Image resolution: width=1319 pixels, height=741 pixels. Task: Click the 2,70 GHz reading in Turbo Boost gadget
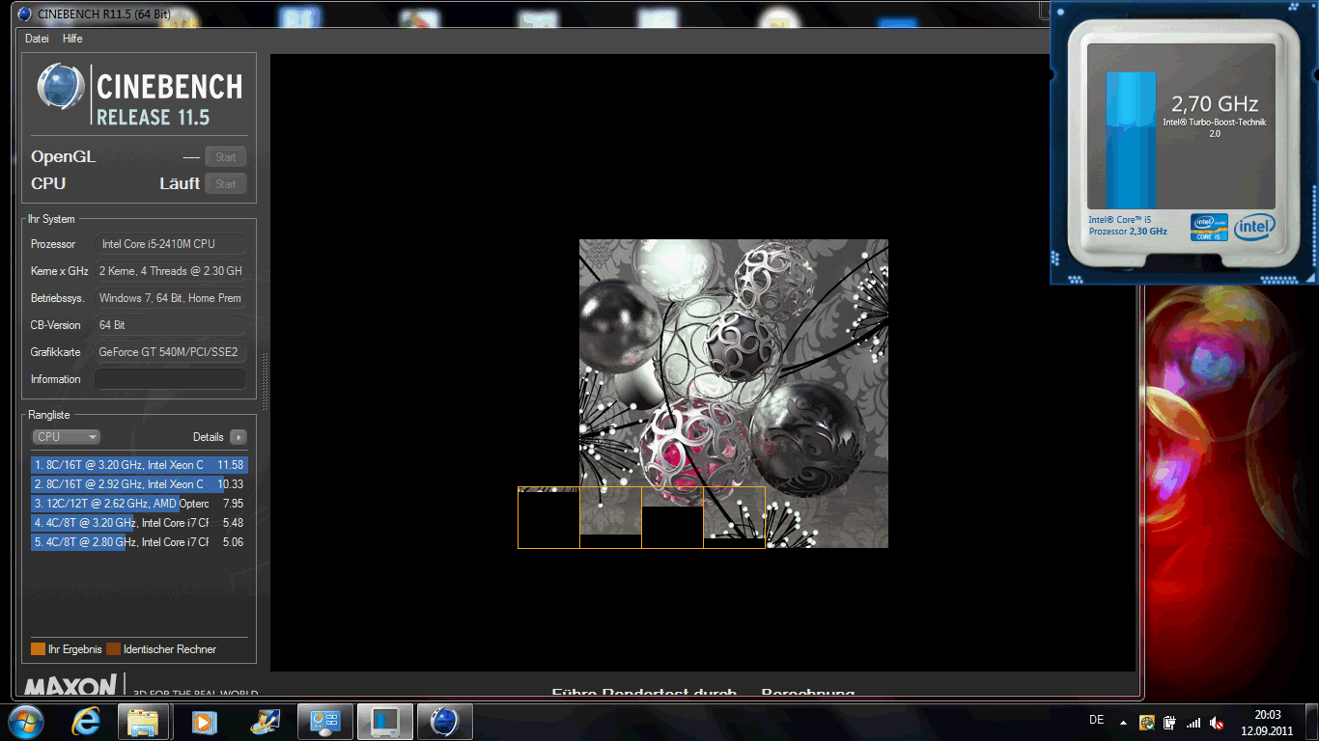pos(1215,104)
